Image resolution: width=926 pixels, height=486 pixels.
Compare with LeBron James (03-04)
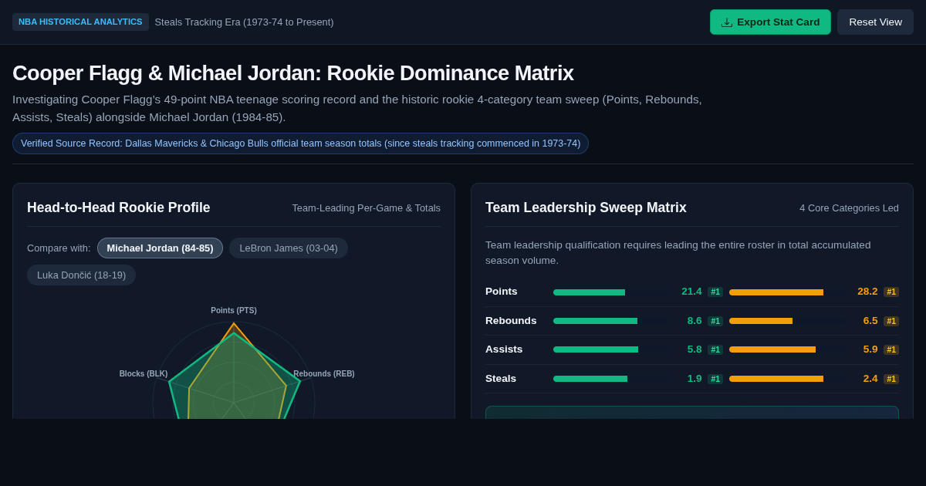[289, 248]
